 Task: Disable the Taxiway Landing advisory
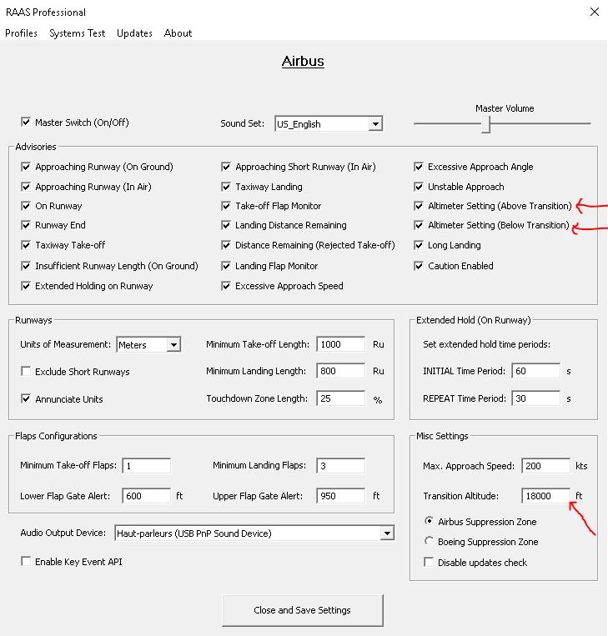(226, 187)
